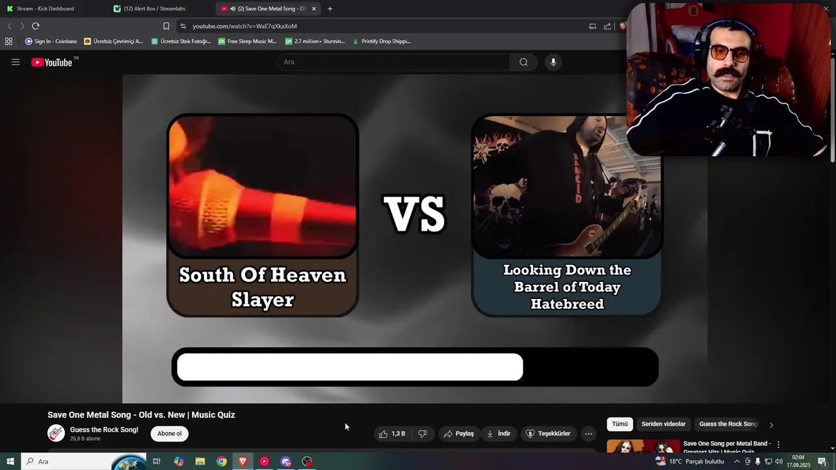Click the video title text
The width and height of the screenshot is (836, 470).
tap(141, 415)
